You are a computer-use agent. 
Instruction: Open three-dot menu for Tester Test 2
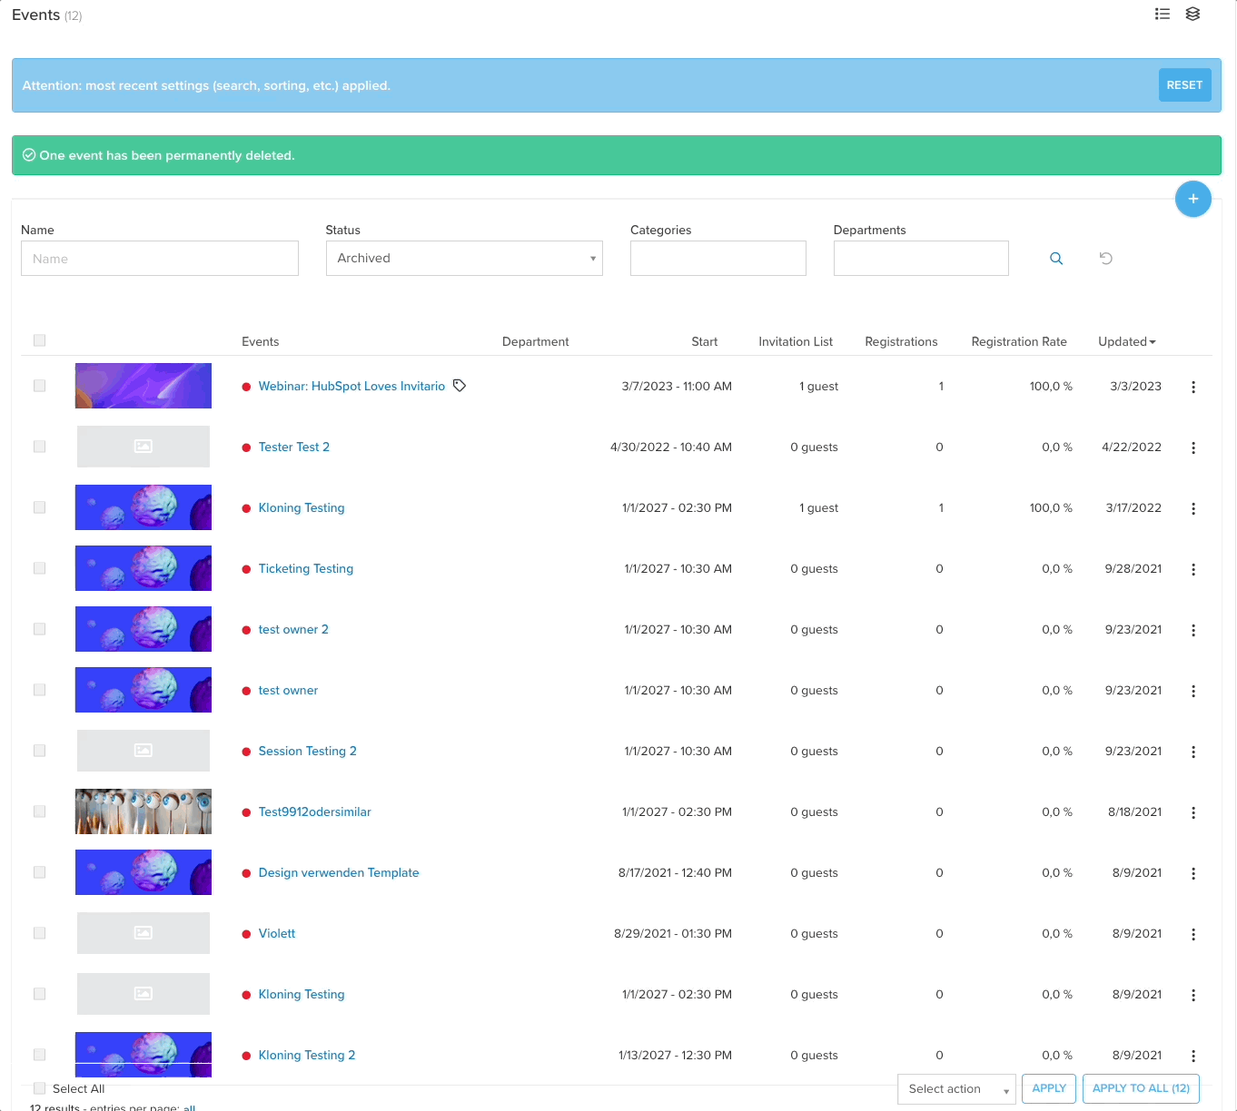1192,447
